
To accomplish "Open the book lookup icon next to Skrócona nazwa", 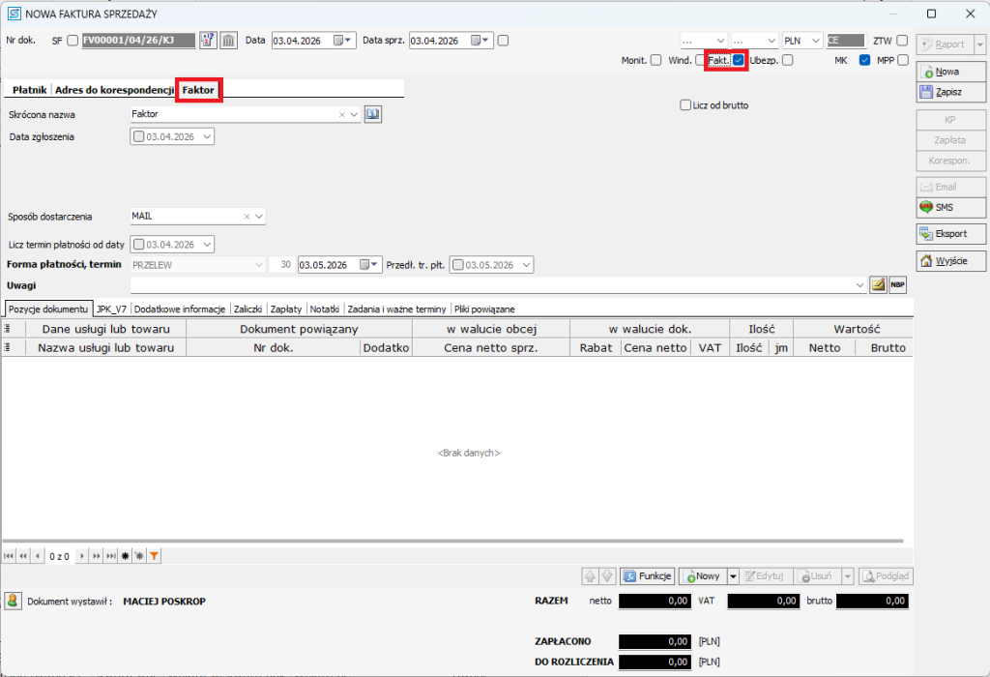I will tap(373, 114).
